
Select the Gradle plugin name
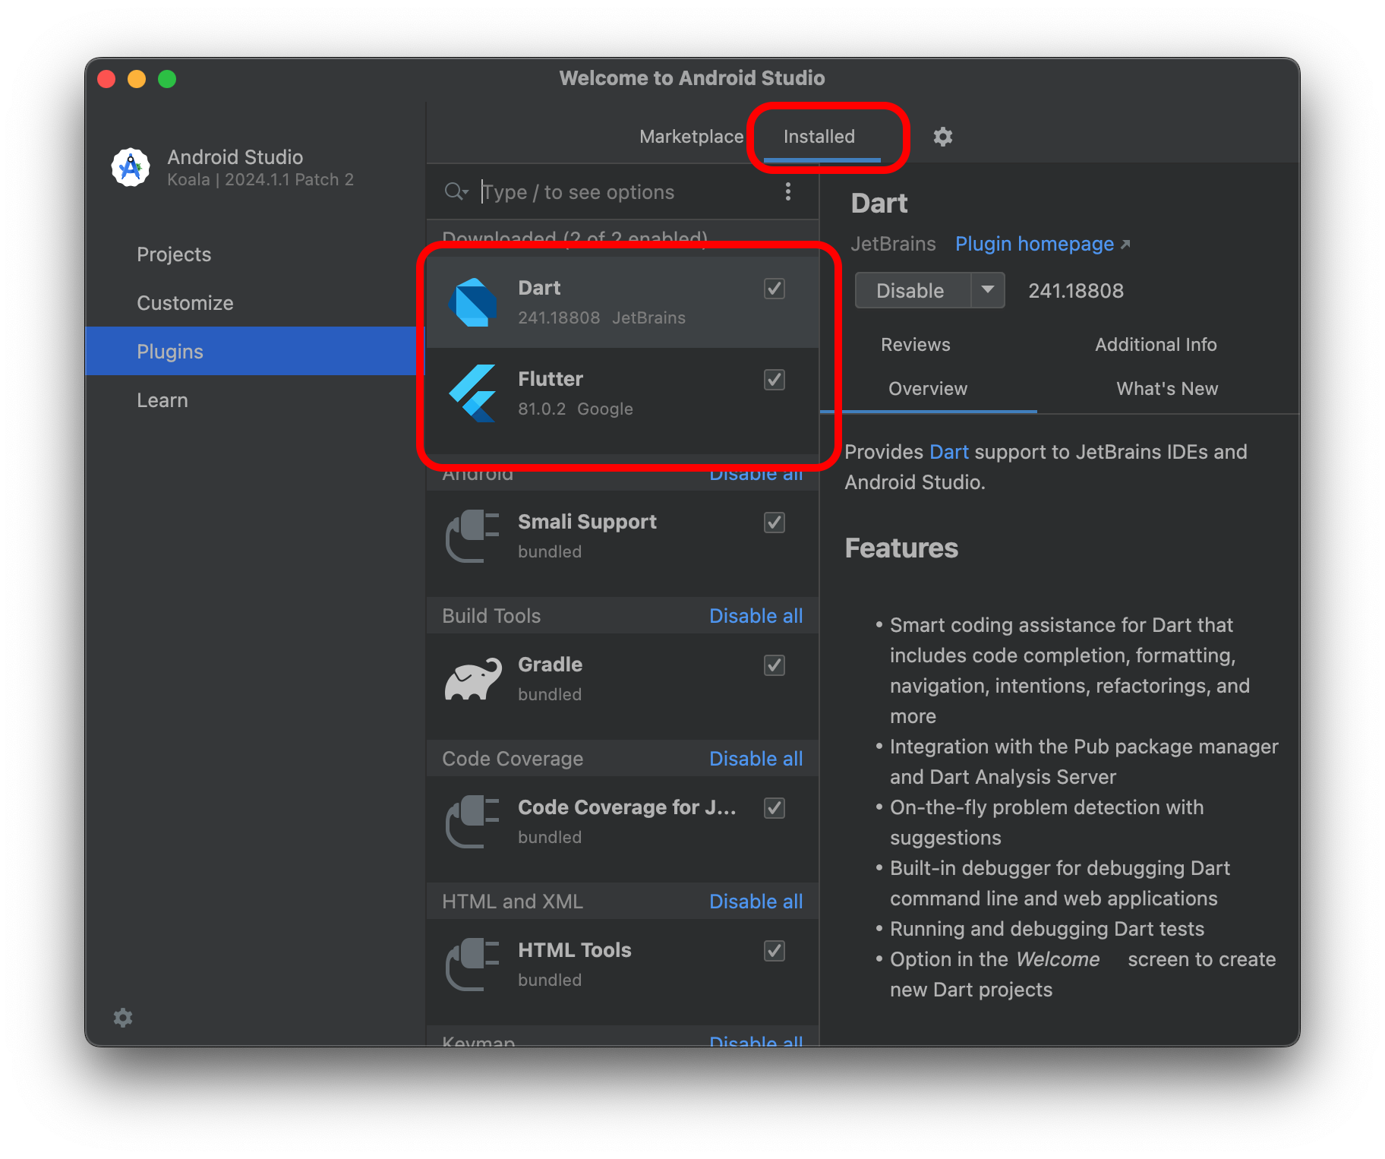(550, 665)
